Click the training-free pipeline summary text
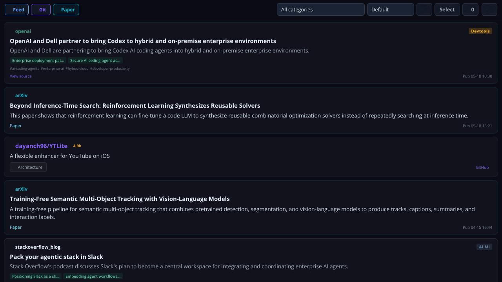Viewport: 502px width, 282px height. [242, 213]
